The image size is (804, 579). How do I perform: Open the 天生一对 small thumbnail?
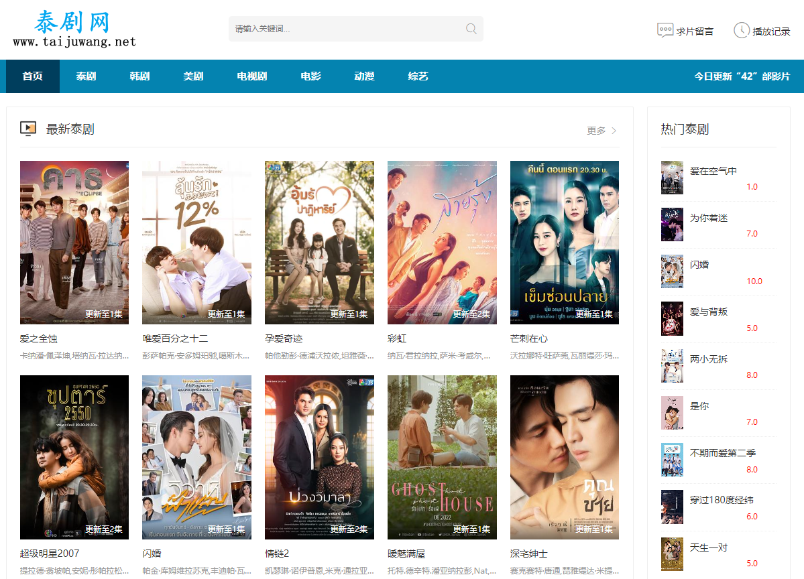(x=672, y=554)
